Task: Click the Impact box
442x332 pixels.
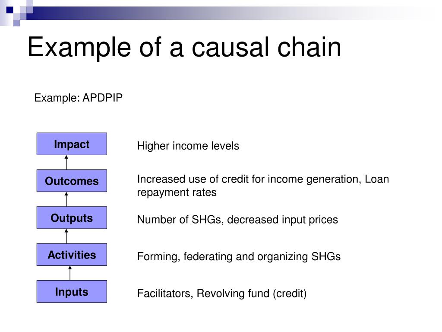Action: coord(72,144)
